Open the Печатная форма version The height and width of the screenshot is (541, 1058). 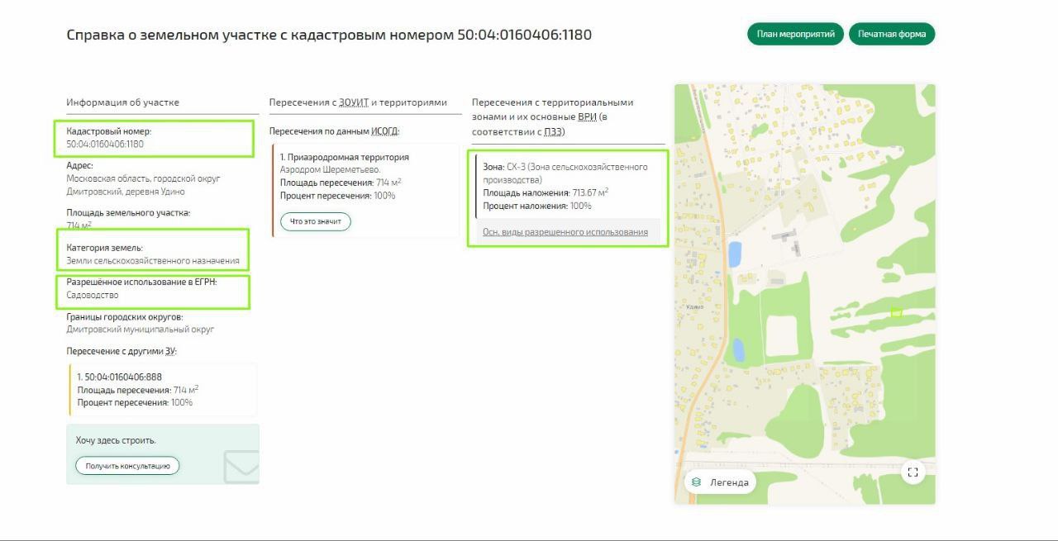891,35
